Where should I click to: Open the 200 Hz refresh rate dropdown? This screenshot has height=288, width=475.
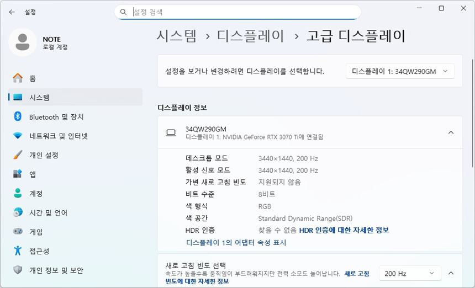(409, 273)
